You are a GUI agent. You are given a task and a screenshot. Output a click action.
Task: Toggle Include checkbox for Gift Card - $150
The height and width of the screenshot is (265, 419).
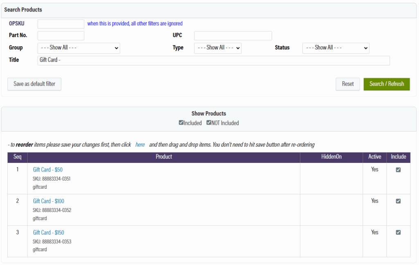(398, 232)
